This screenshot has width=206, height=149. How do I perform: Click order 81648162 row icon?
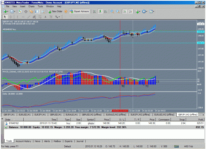pos(6,123)
